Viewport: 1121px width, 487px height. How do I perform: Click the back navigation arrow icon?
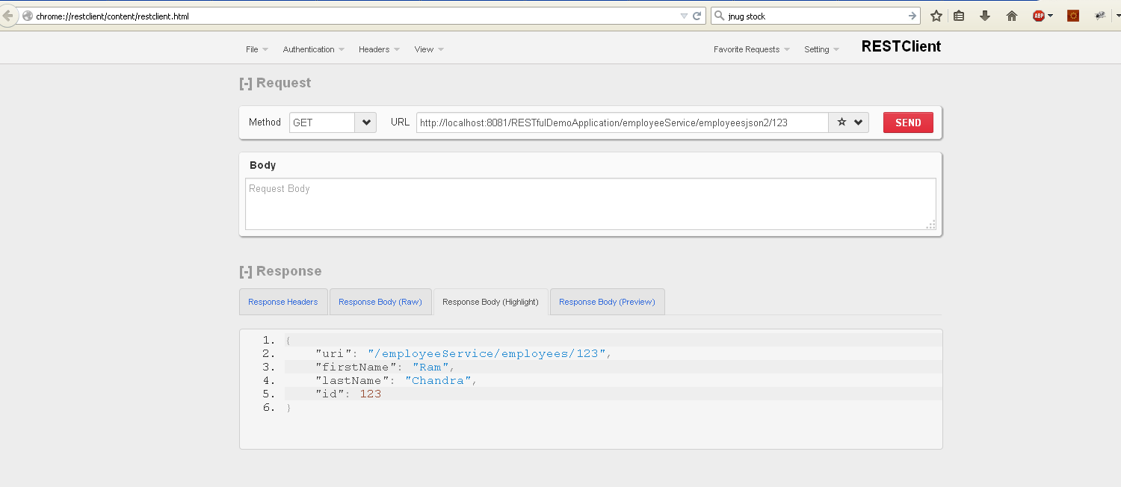click(x=9, y=15)
